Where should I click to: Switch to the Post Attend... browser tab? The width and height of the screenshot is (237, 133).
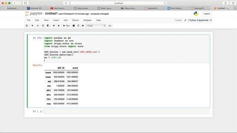[x=175, y=8]
